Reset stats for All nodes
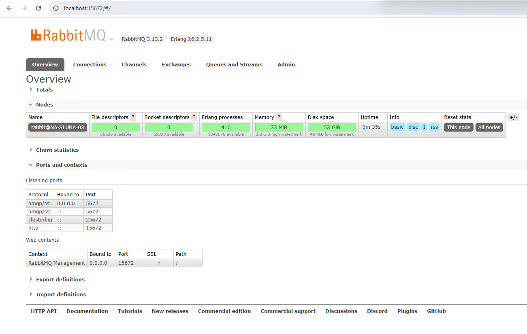 click(489, 127)
